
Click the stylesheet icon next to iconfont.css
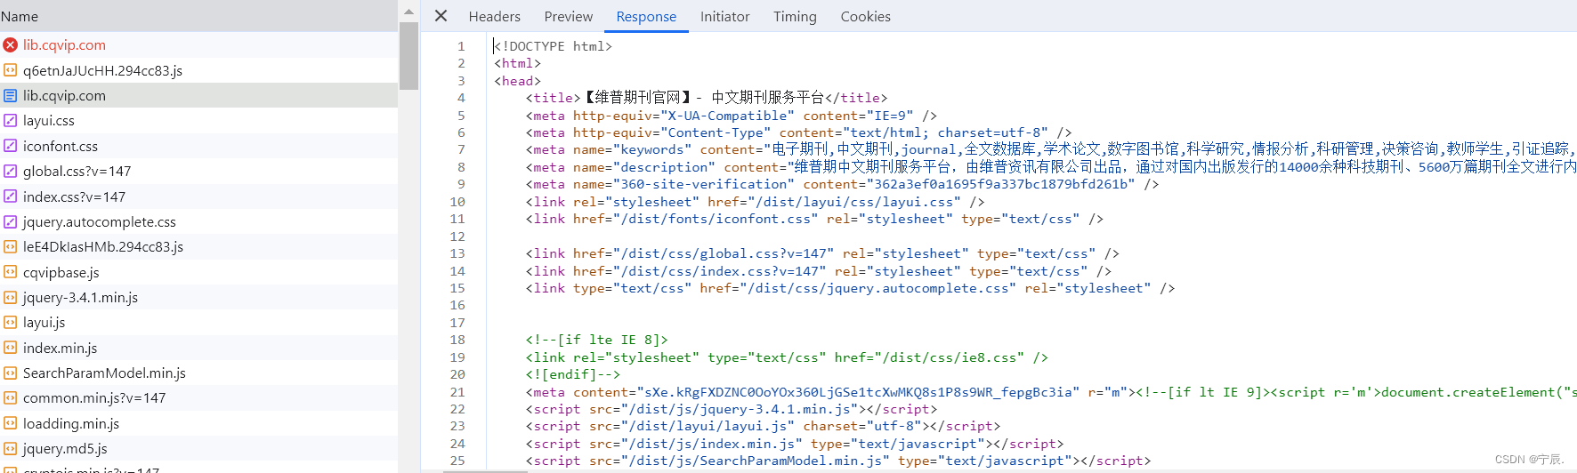[11, 146]
